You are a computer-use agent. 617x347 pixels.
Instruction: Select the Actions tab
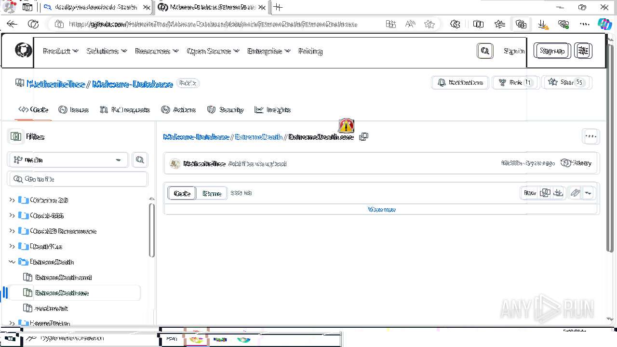coord(178,109)
